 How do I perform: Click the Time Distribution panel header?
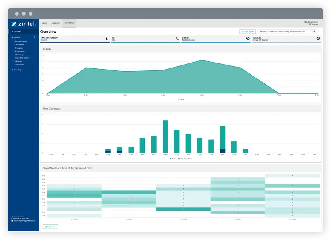181,109
